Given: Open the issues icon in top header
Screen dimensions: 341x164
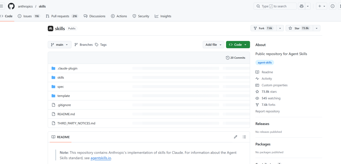Looking at the screenshot, I should [332, 6].
